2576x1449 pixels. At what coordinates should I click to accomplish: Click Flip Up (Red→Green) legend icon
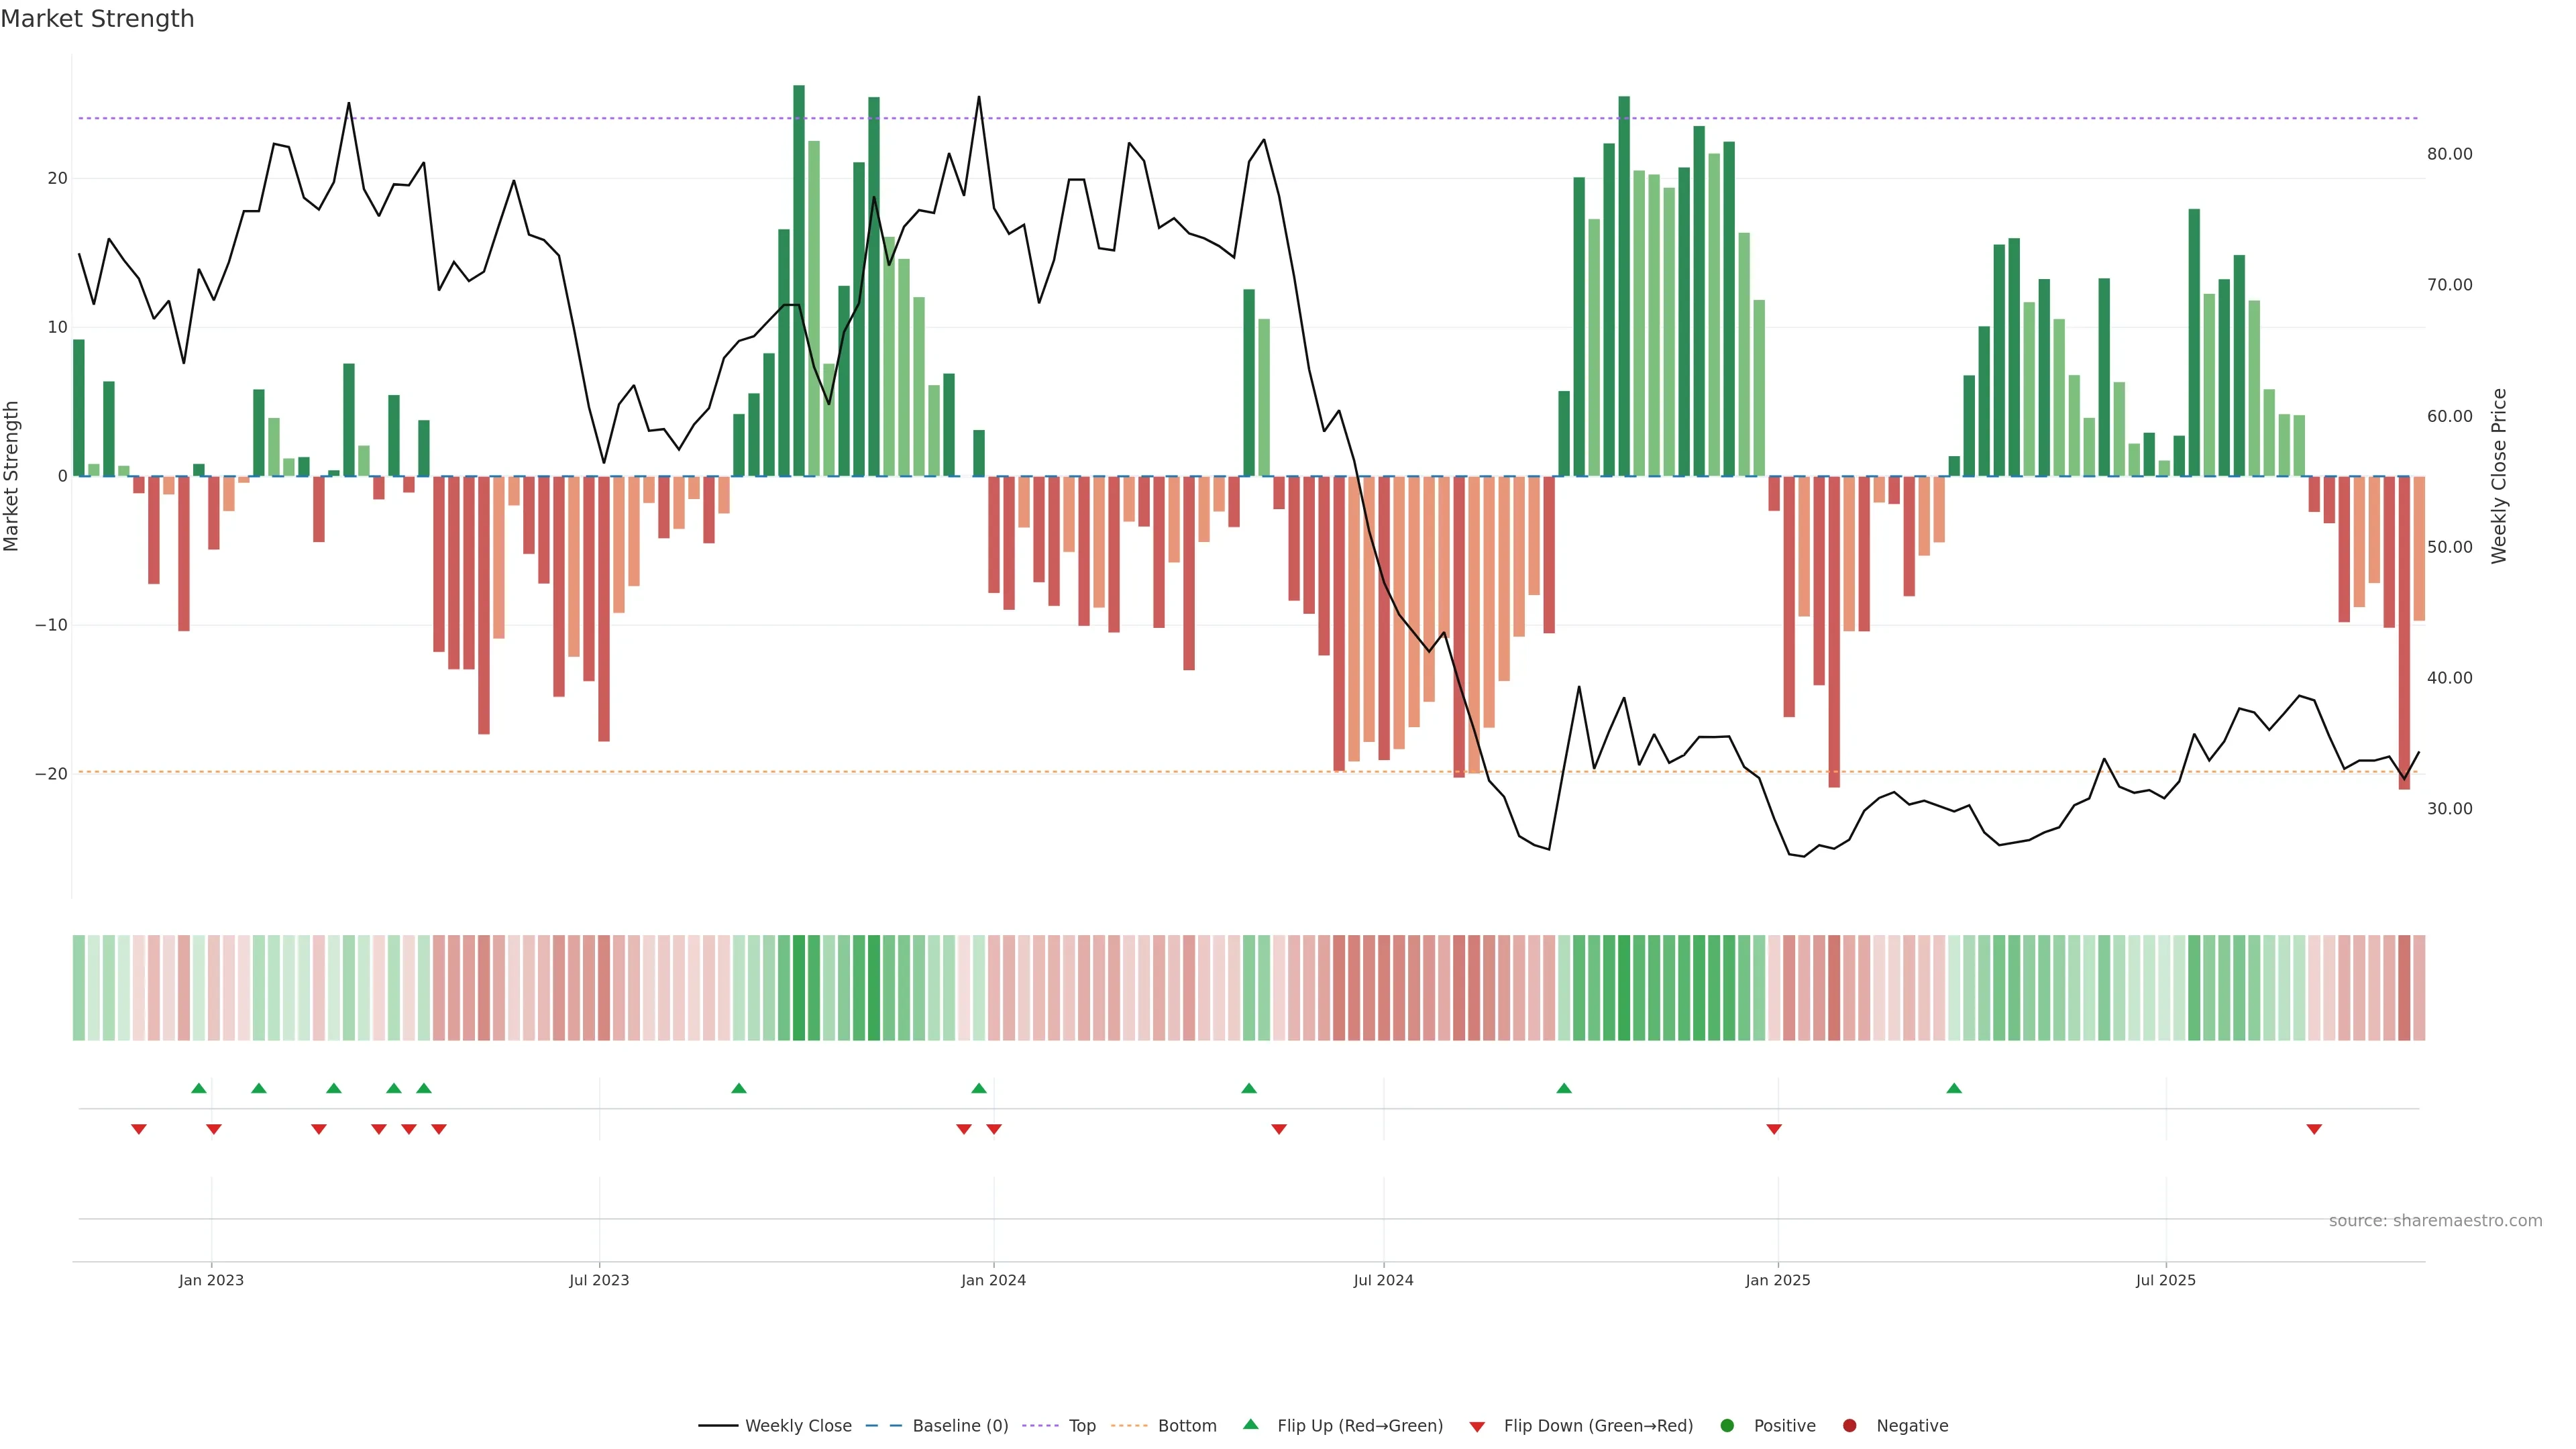coord(1250,1425)
